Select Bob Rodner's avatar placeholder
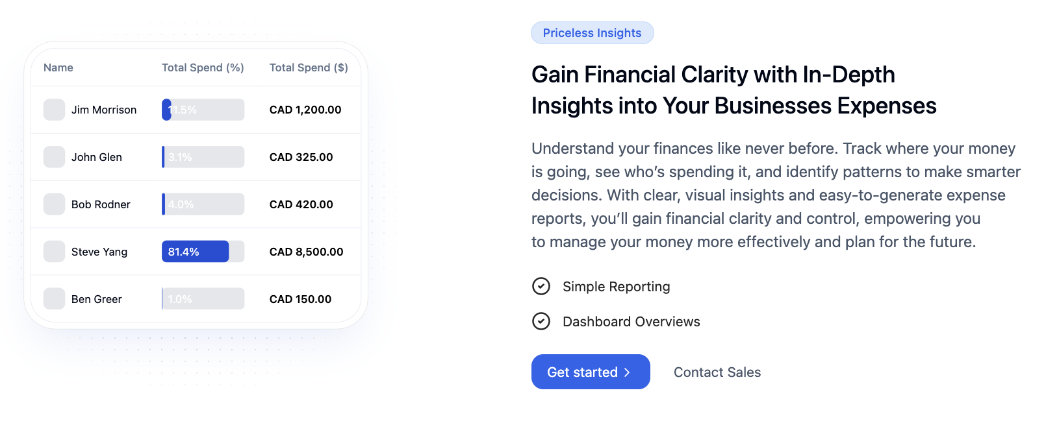This screenshot has height=423, width=1046. (54, 204)
